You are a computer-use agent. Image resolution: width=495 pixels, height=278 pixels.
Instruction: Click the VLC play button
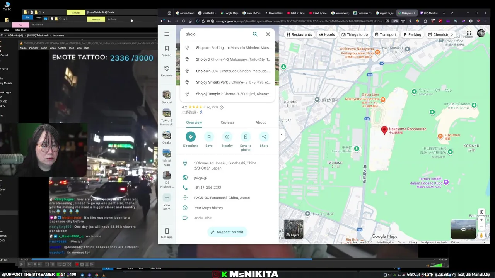(22, 264)
